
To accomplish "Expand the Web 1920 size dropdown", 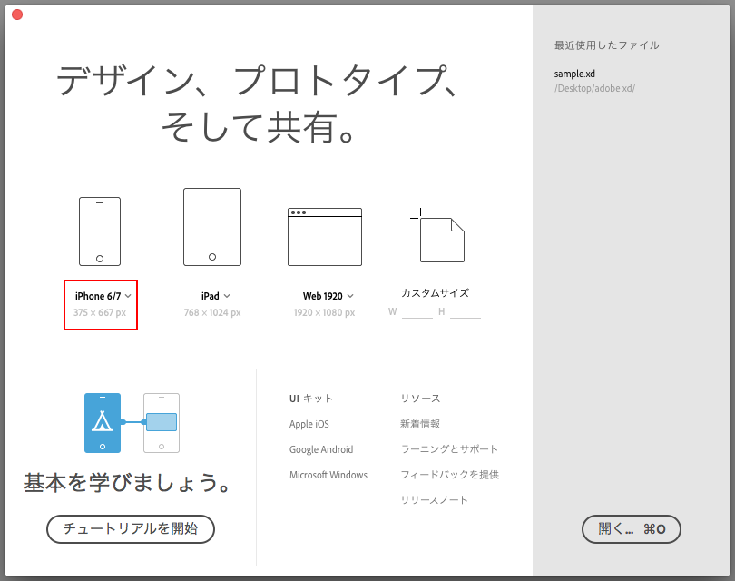I will tap(350, 296).
